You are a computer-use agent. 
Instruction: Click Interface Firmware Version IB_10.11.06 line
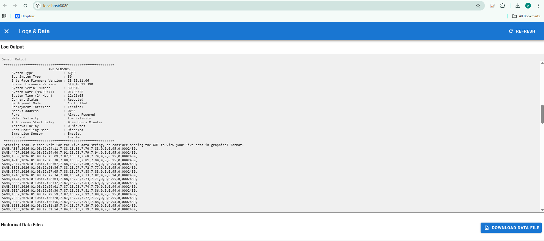[x=50, y=81]
